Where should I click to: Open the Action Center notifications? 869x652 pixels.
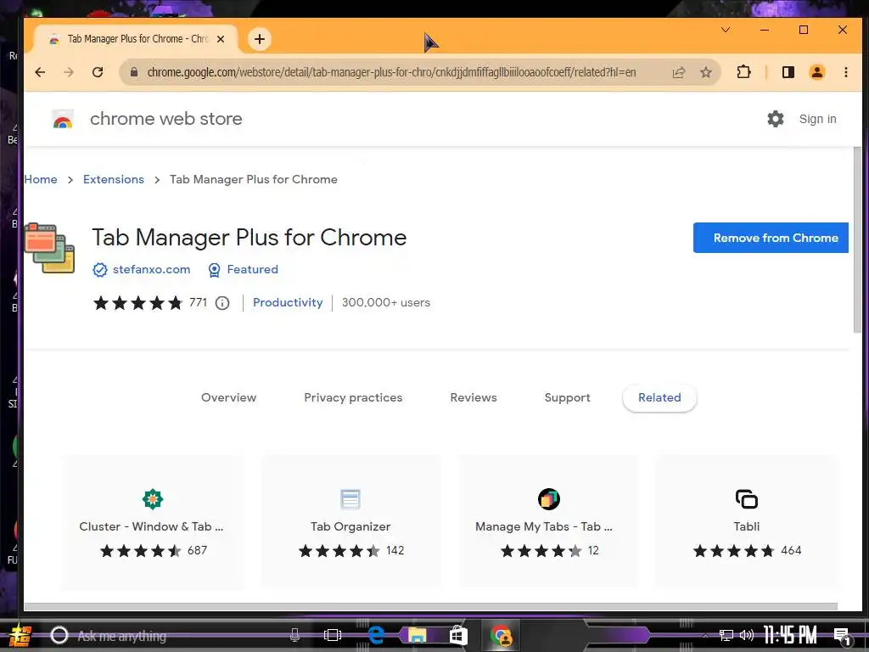[x=843, y=637]
